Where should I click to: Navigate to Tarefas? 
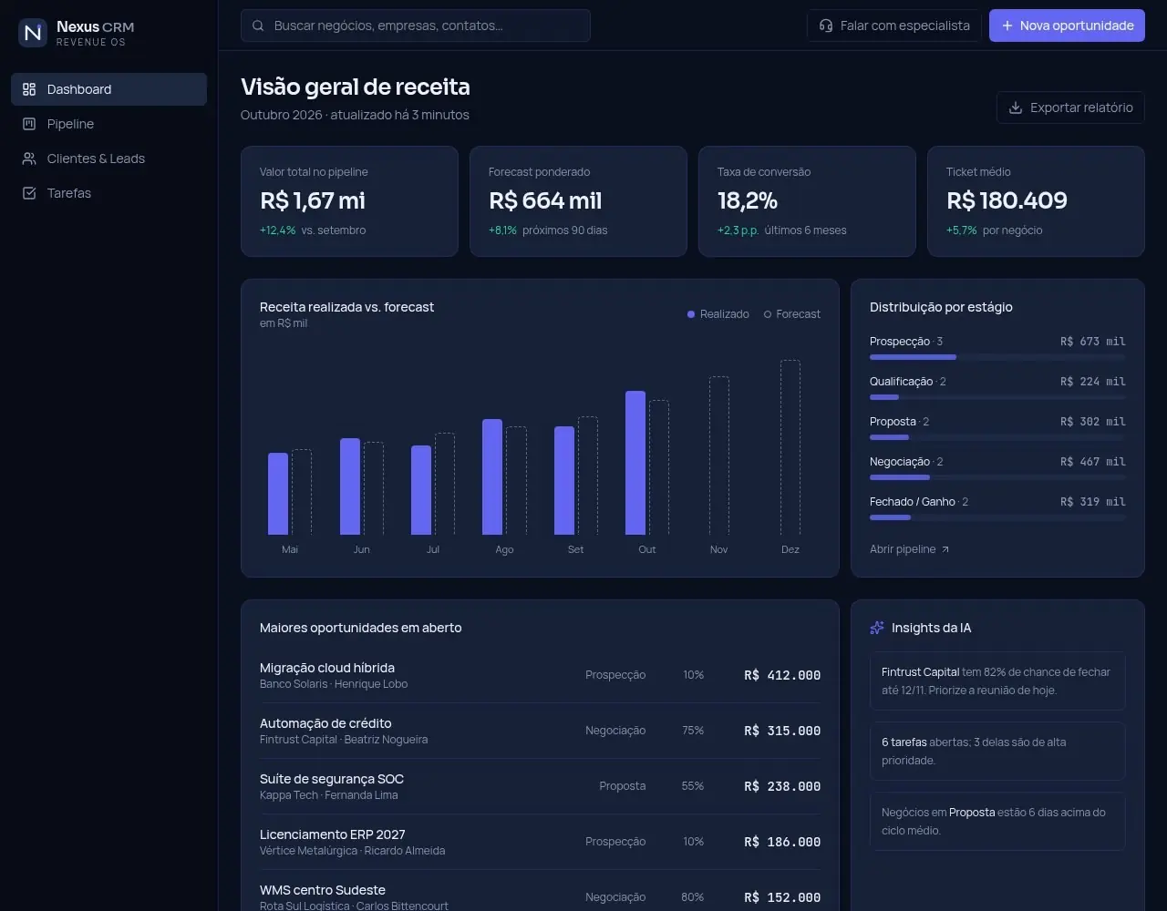[108, 193]
